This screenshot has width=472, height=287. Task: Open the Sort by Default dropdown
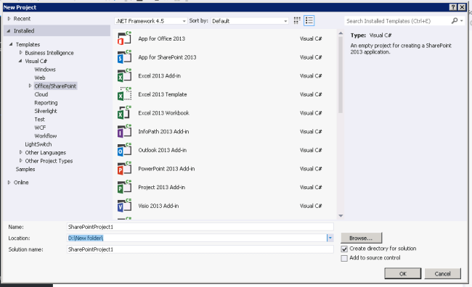[250, 21]
